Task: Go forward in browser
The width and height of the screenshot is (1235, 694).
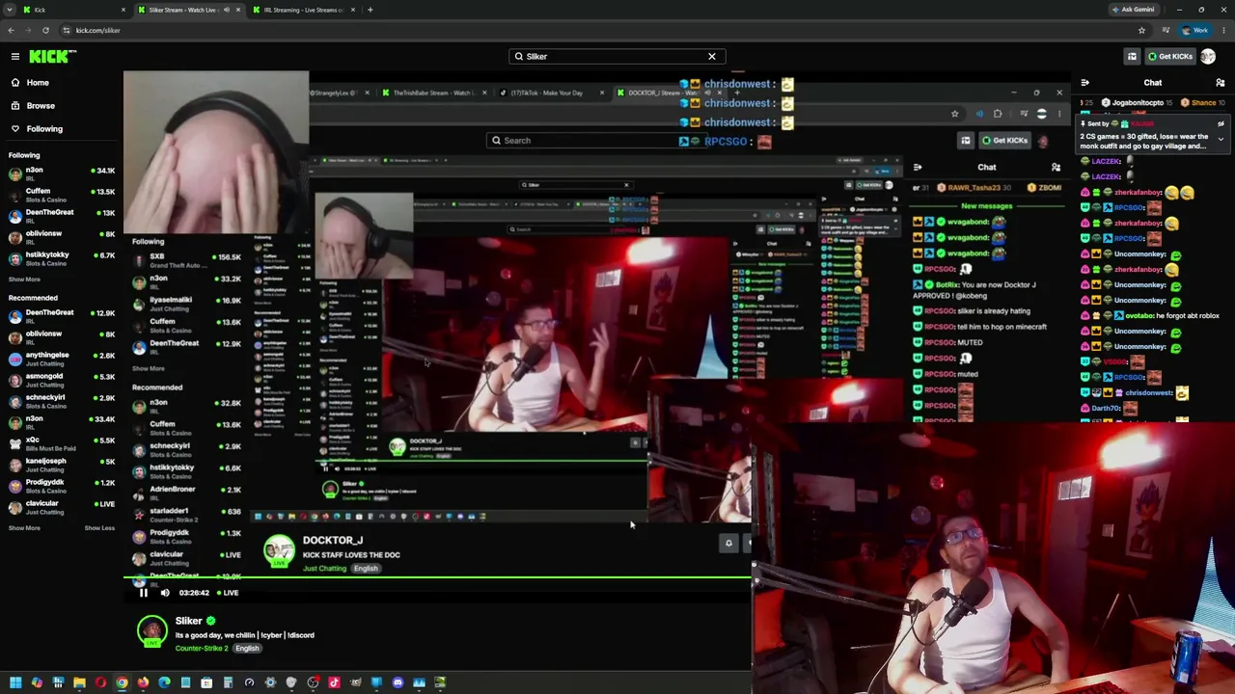Action: point(28,30)
